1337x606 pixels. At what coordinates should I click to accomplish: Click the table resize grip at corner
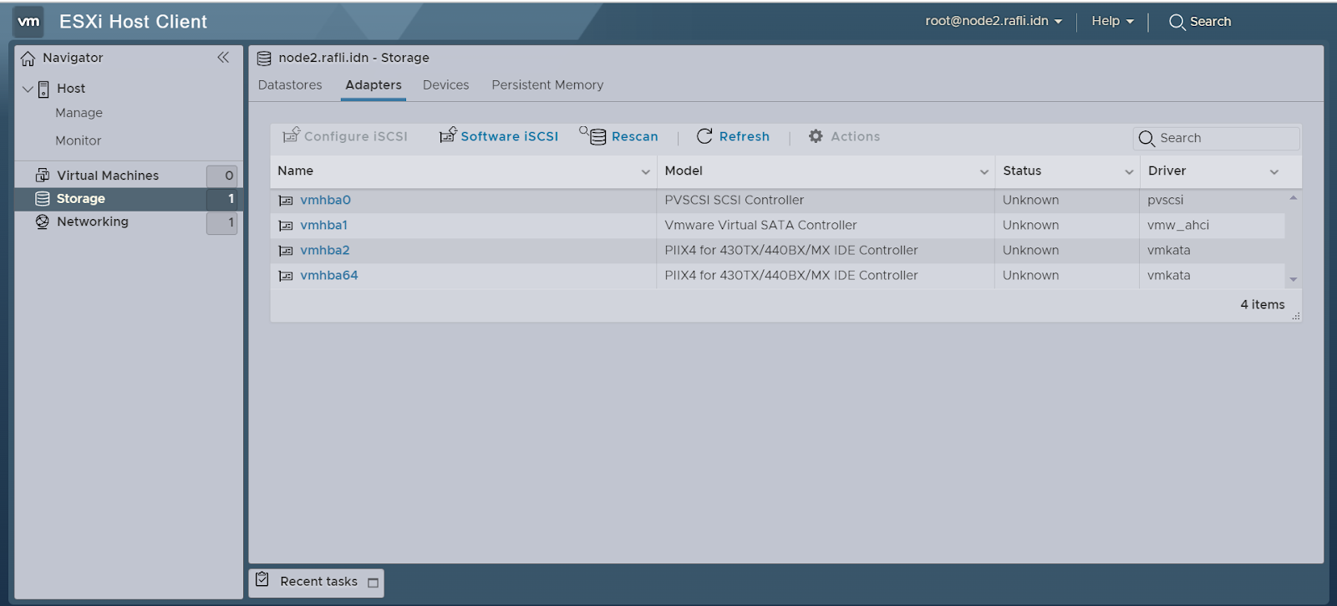1296,316
